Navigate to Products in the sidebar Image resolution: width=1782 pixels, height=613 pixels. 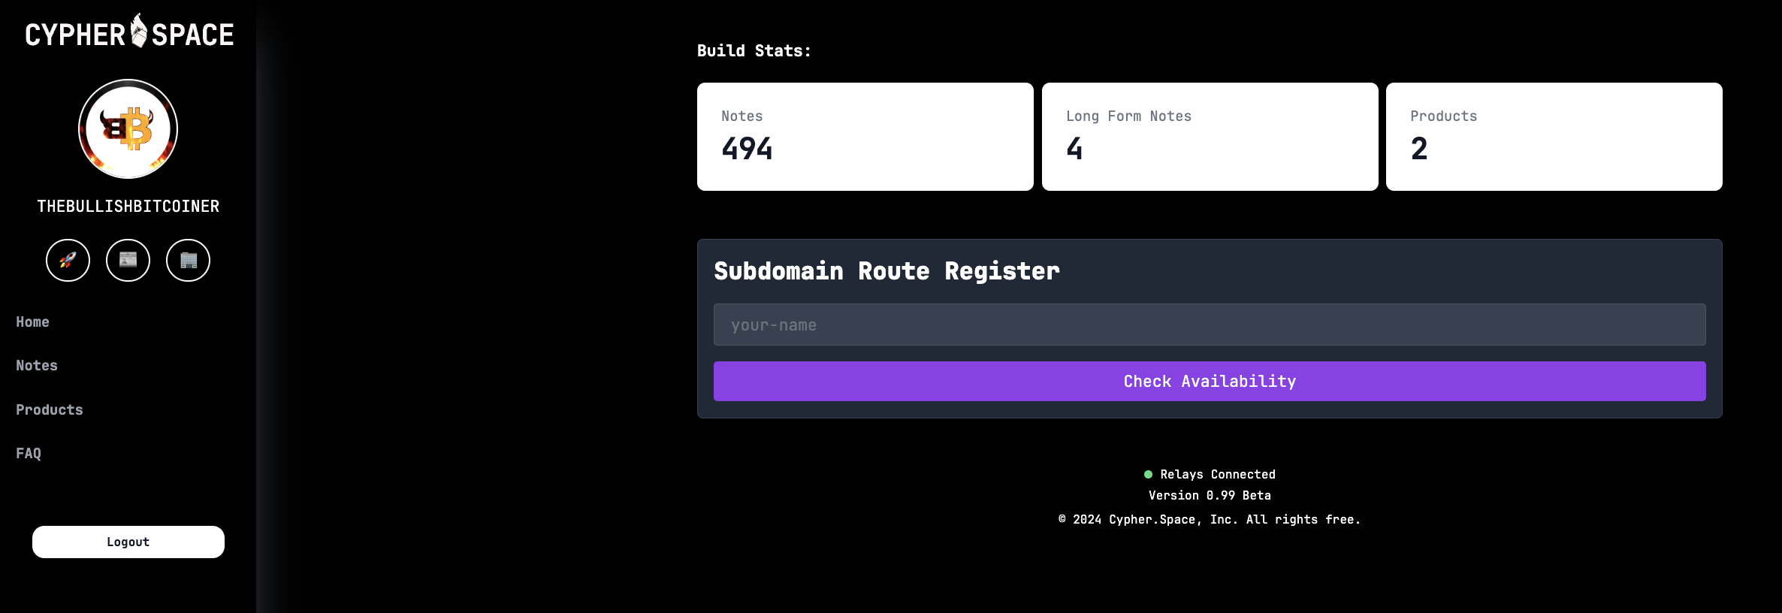click(x=50, y=410)
